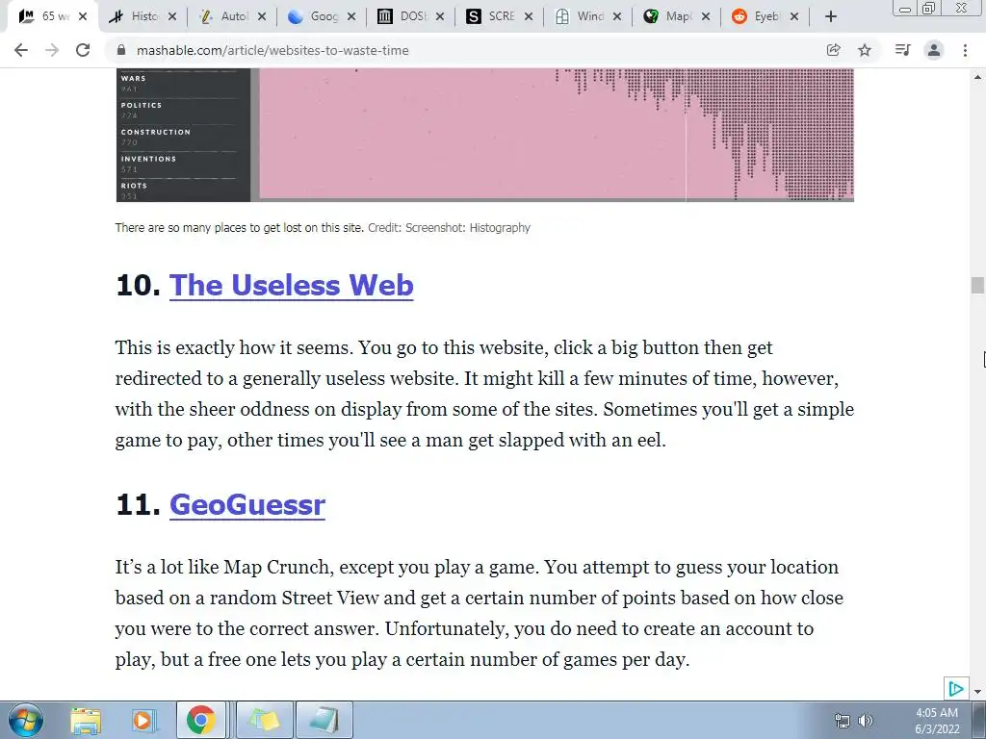Close the Wind tab
The height and width of the screenshot is (739, 986).
(617, 16)
